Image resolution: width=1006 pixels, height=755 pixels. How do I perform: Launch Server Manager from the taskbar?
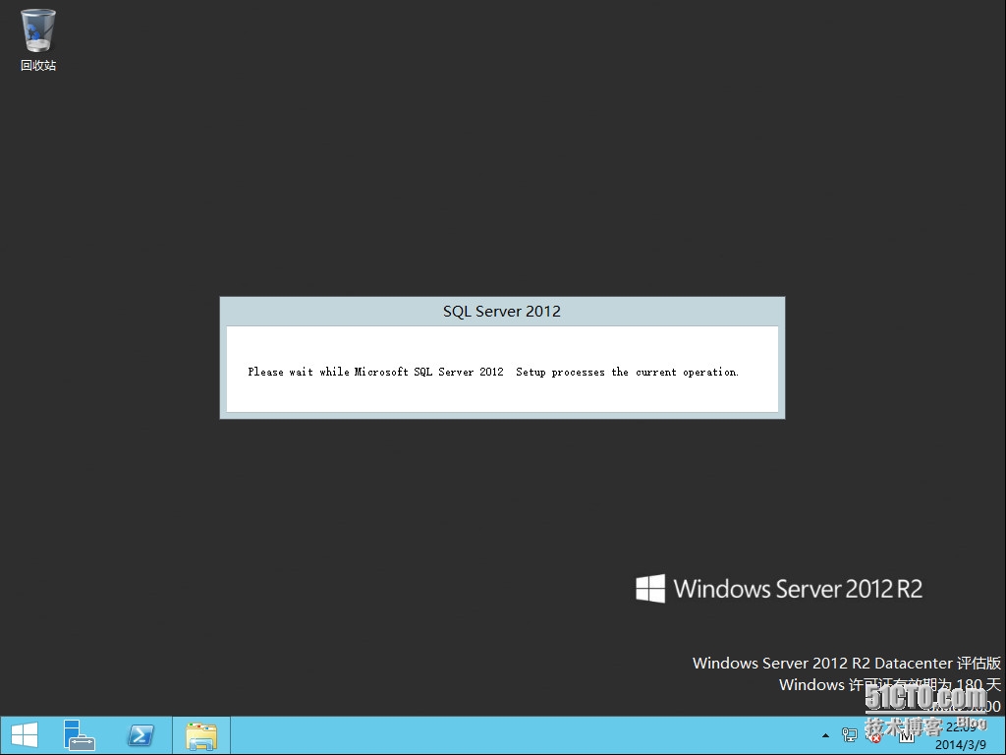[79, 735]
